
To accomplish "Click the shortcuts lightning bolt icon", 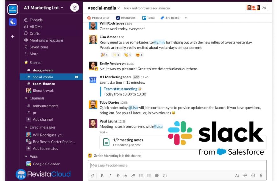I will click(x=93, y=176).
